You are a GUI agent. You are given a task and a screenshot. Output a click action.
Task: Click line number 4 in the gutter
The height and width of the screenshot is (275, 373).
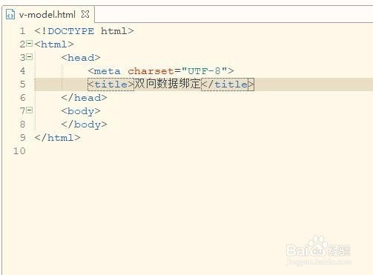[x=22, y=71]
